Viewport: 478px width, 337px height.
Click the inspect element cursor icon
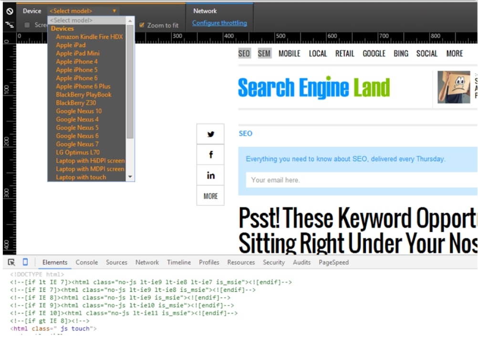(11, 262)
